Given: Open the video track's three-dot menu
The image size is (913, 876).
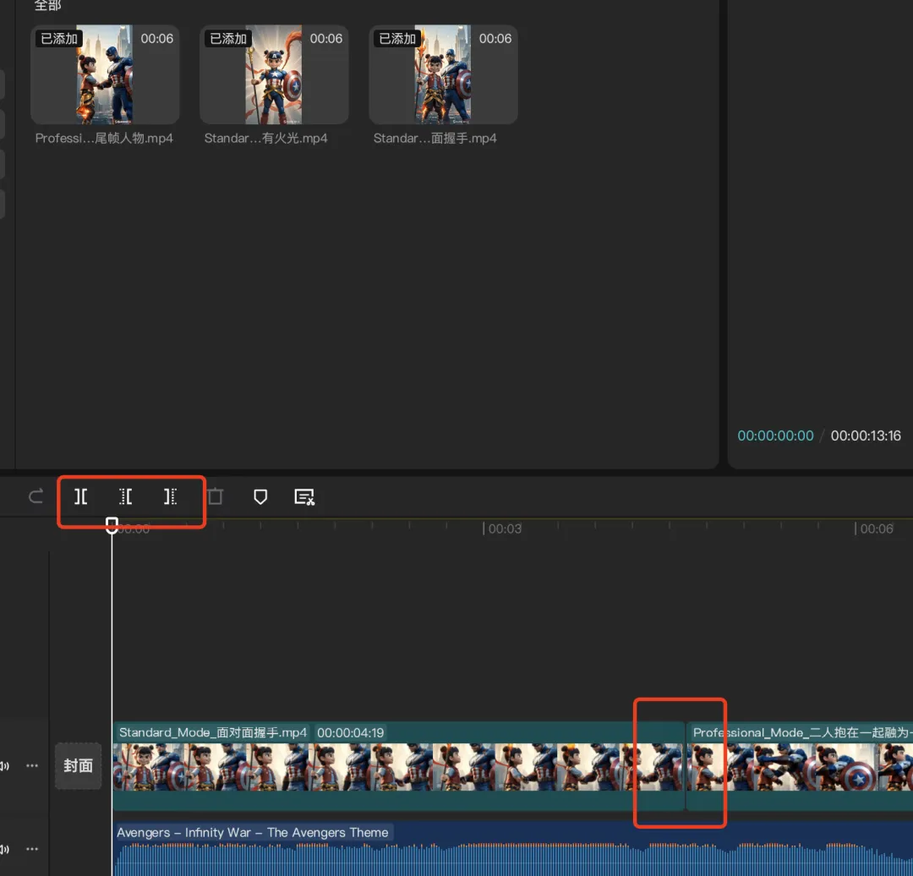Looking at the screenshot, I should coord(32,766).
